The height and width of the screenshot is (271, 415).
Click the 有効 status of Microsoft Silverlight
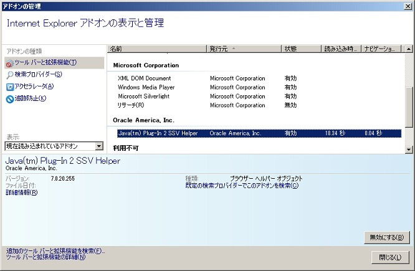[290, 97]
